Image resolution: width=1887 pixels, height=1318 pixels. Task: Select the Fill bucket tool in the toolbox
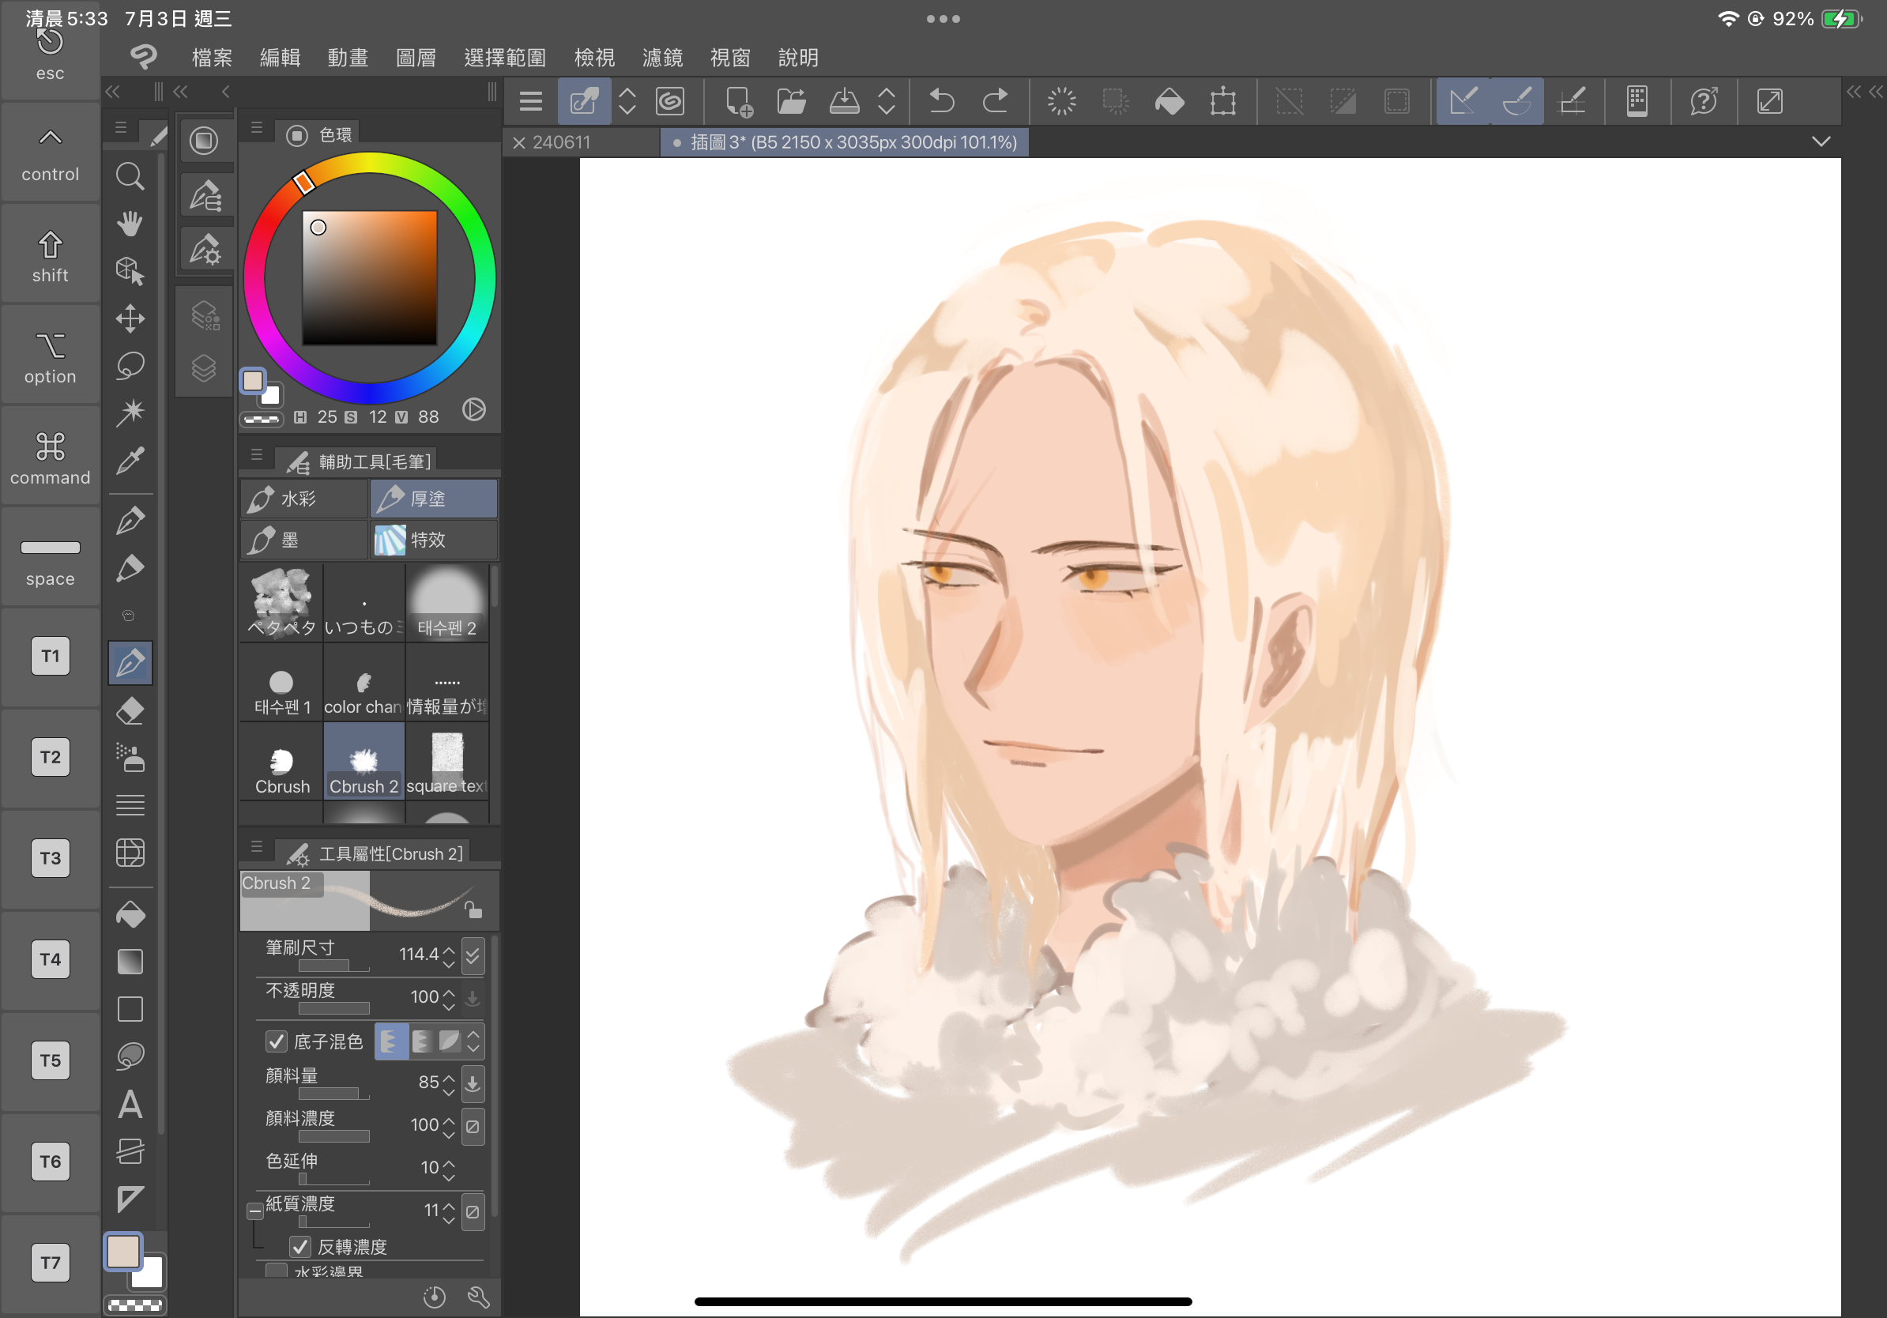pos(130,914)
